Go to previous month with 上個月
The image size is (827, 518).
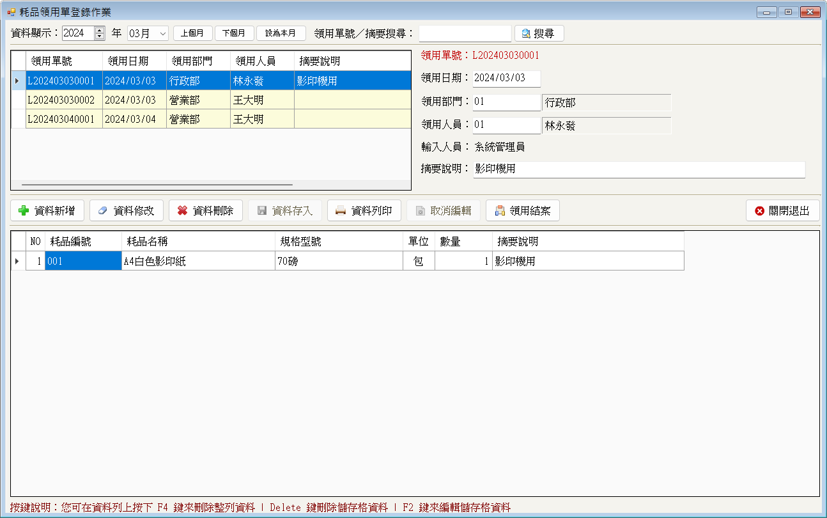(x=192, y=33)
